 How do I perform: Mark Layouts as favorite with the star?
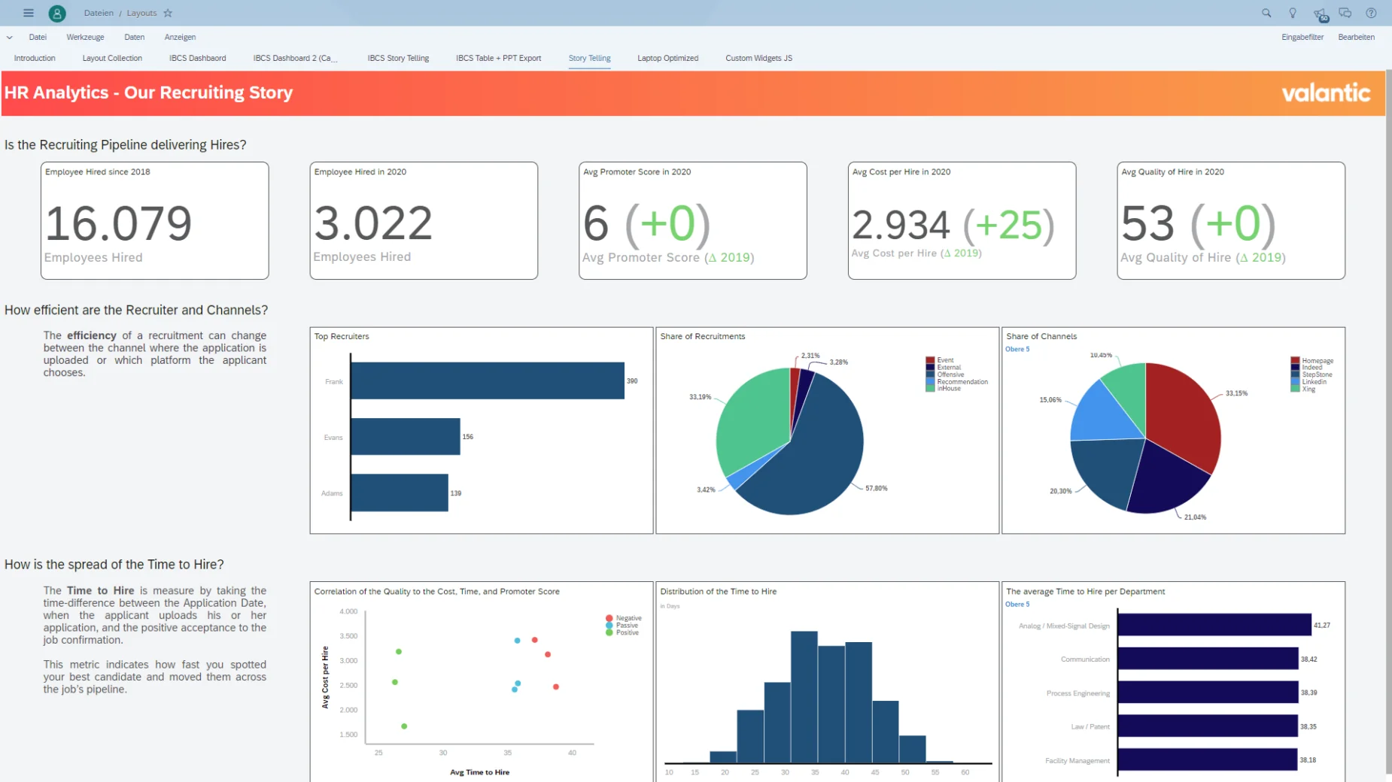click(168, 13)
